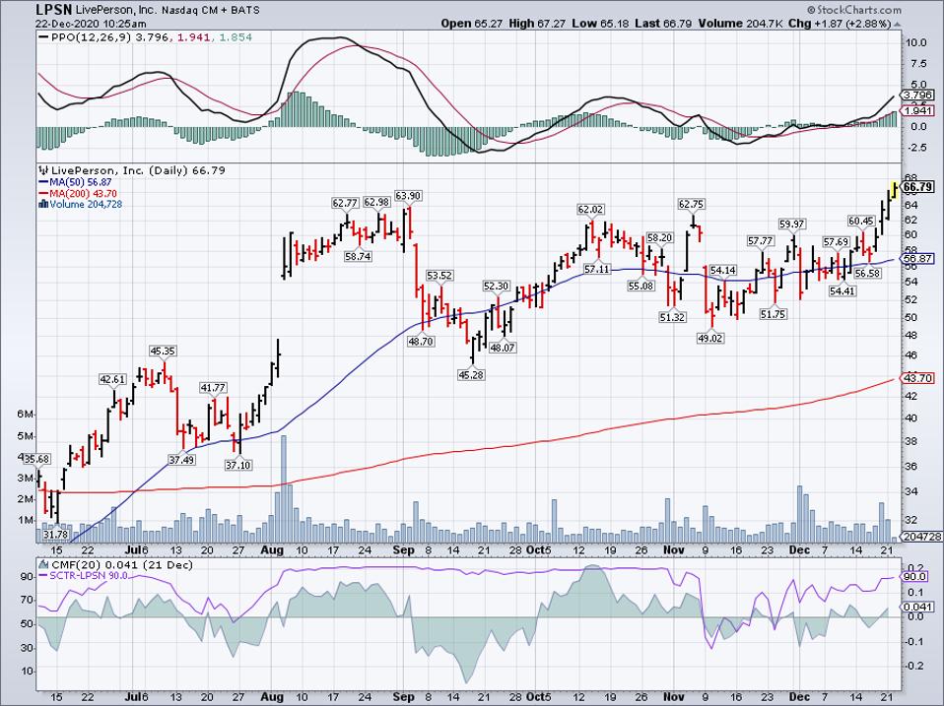Screen dimensions: 944x706
Task: Click the 49.02 November low price label
Action: coord(710,339)
